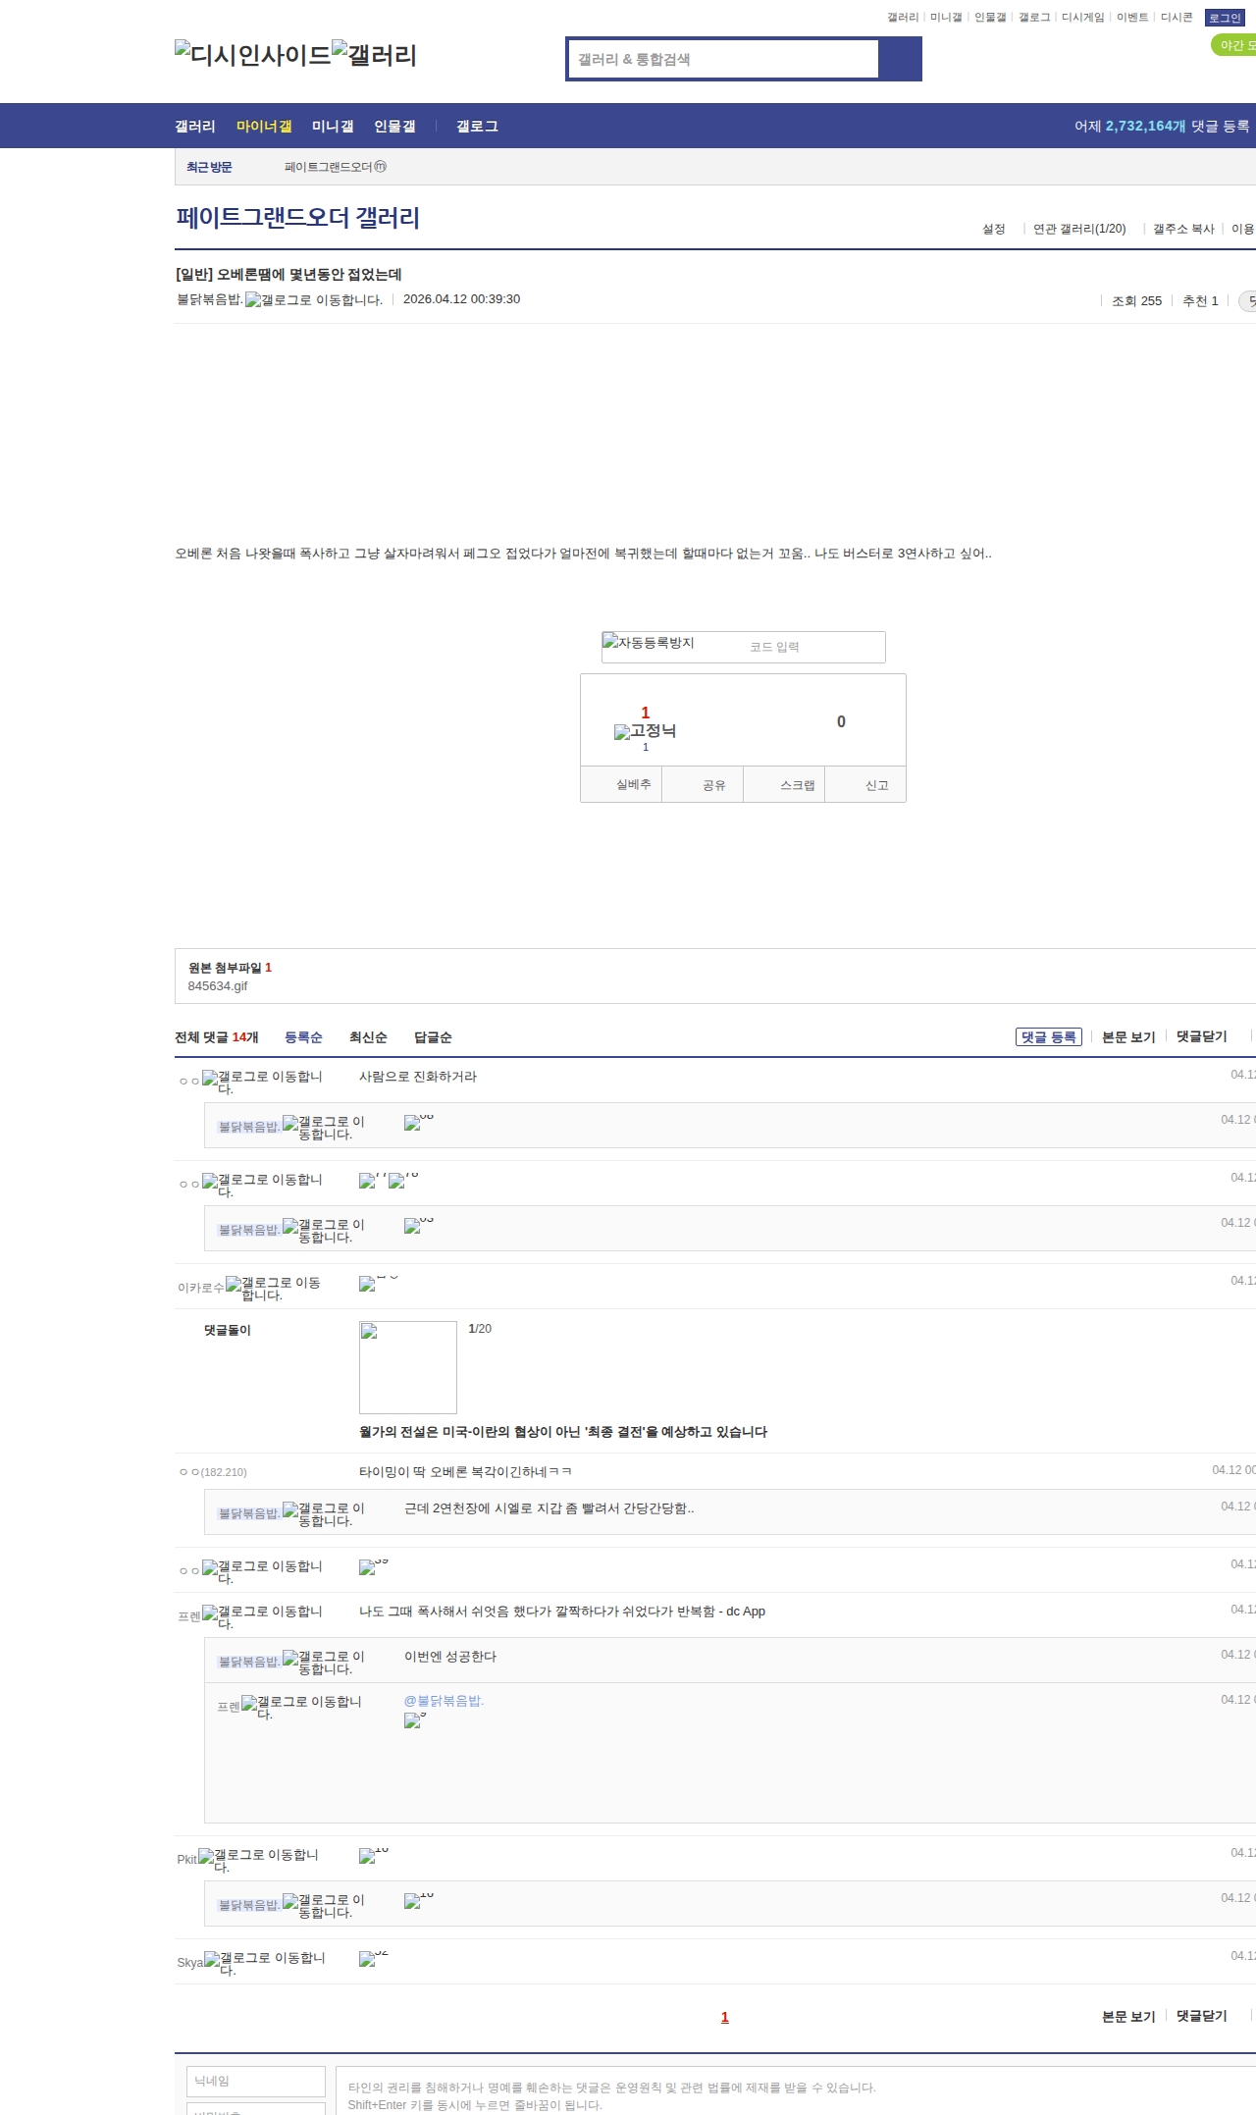This screenshot has height=2115, width=1256.
Task: Click the captcha image 자동등록방지
Action: [x=649, y=644]
